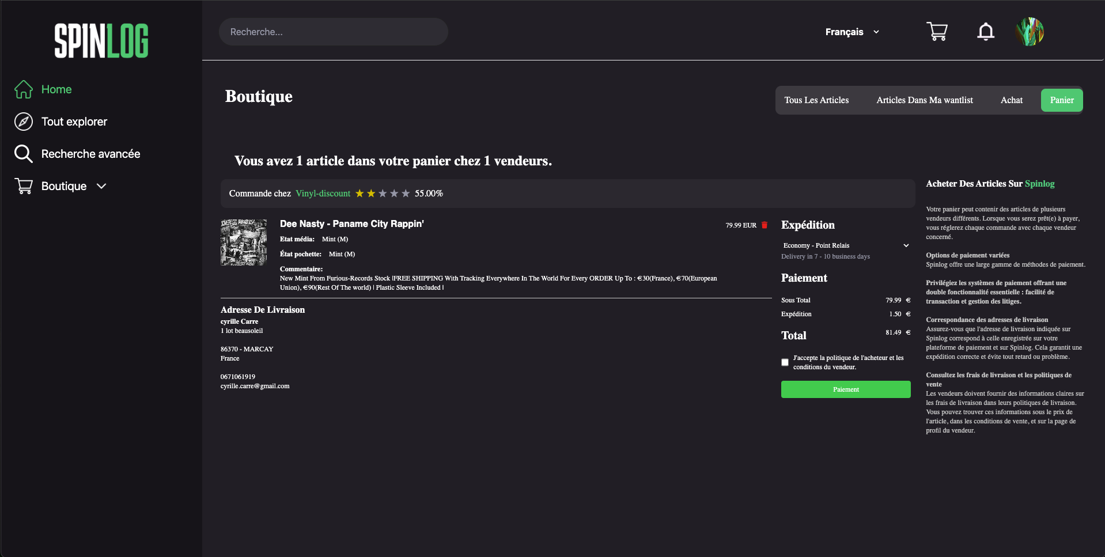Expand the Boutique sidebar submenu chevron
This screenshot has height=557, width=1105.
click(101, 186)
